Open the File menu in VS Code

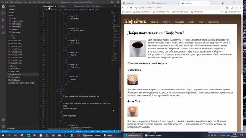tap(7, 2)
